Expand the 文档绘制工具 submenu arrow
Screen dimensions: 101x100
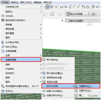[41, 7]
